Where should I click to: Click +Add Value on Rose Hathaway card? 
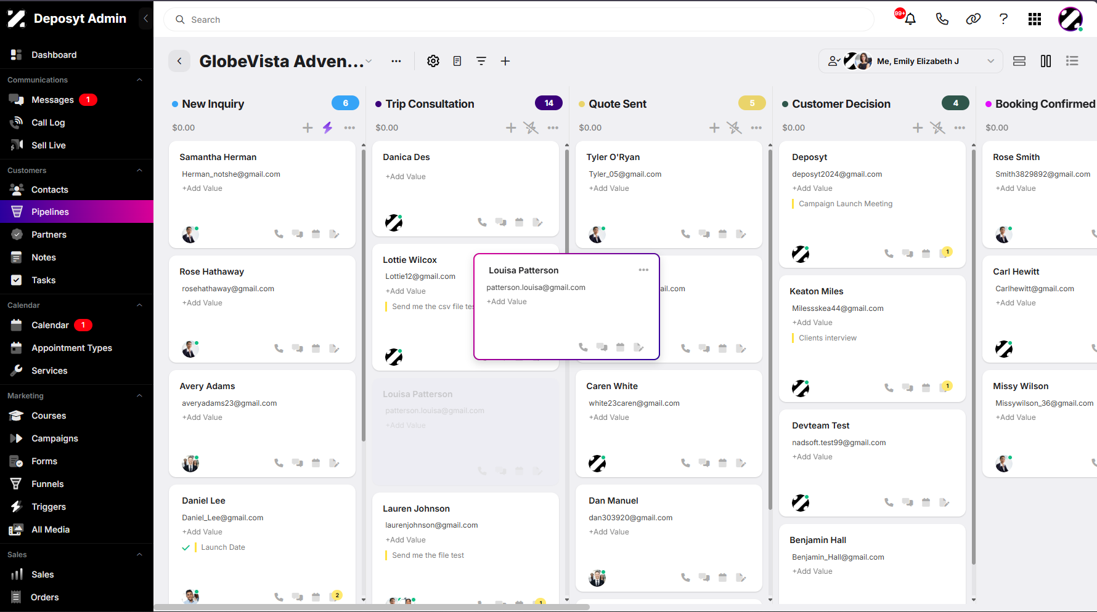coord(202,303)
